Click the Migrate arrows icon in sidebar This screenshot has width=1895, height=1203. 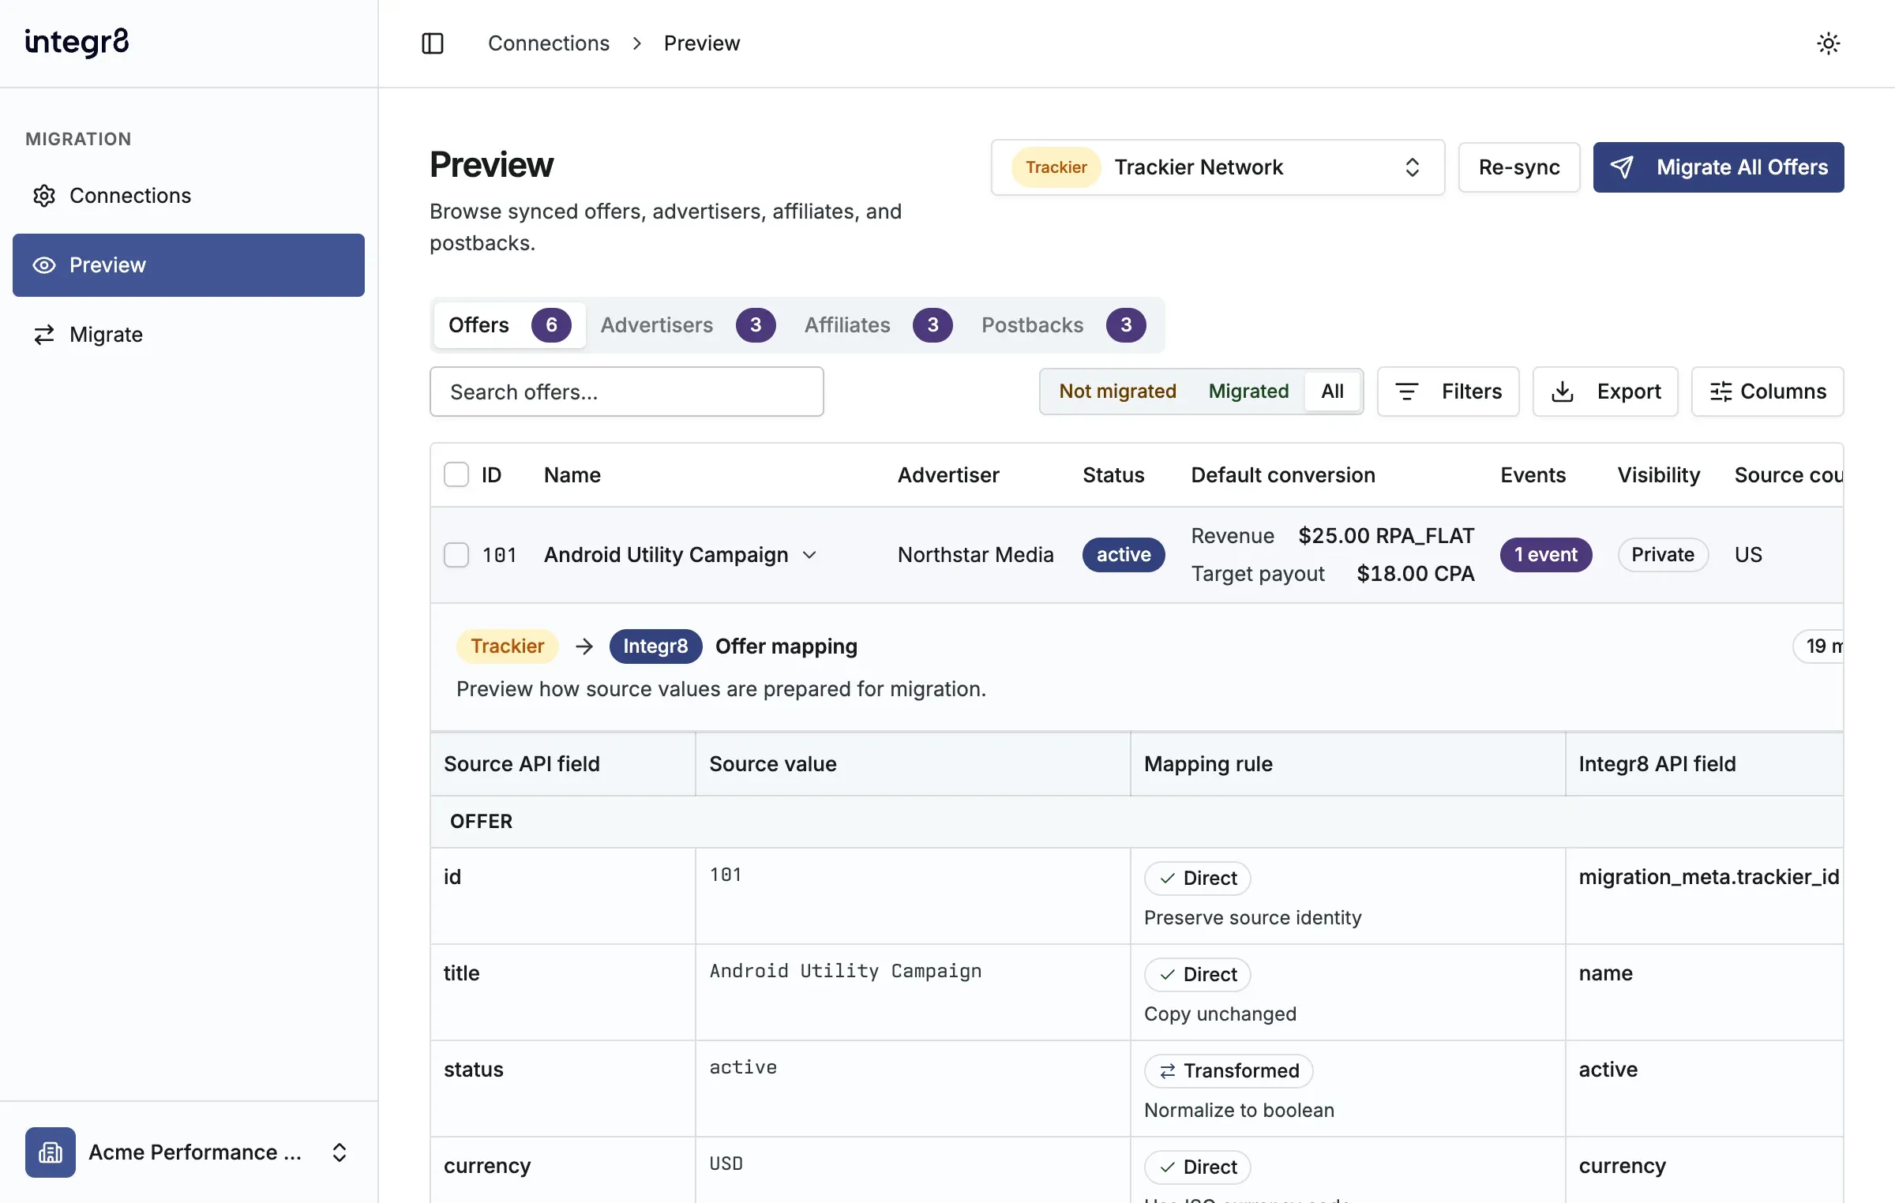(44, 335)
